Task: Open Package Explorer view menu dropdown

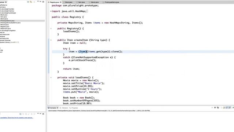Action: coord(38,1)
